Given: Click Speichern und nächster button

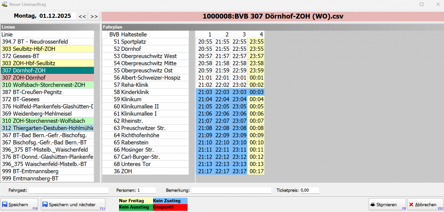Looking at the screenshot, I should (x=73, y=205).
